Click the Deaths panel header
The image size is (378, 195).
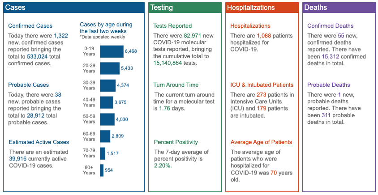coord(339,8)
